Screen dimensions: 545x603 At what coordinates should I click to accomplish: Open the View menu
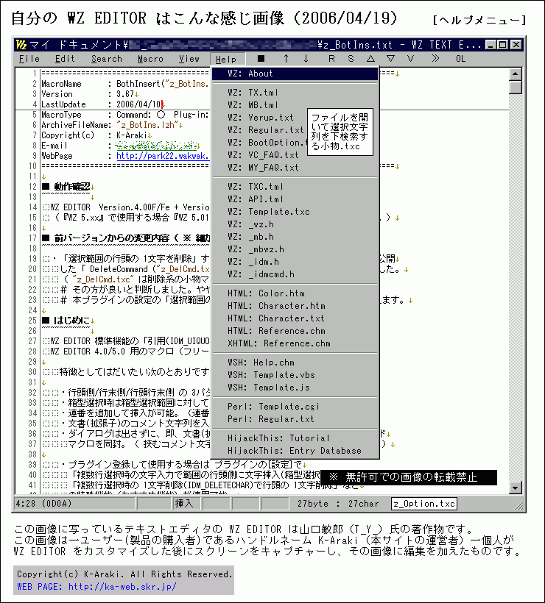click(x=189, y=59)
